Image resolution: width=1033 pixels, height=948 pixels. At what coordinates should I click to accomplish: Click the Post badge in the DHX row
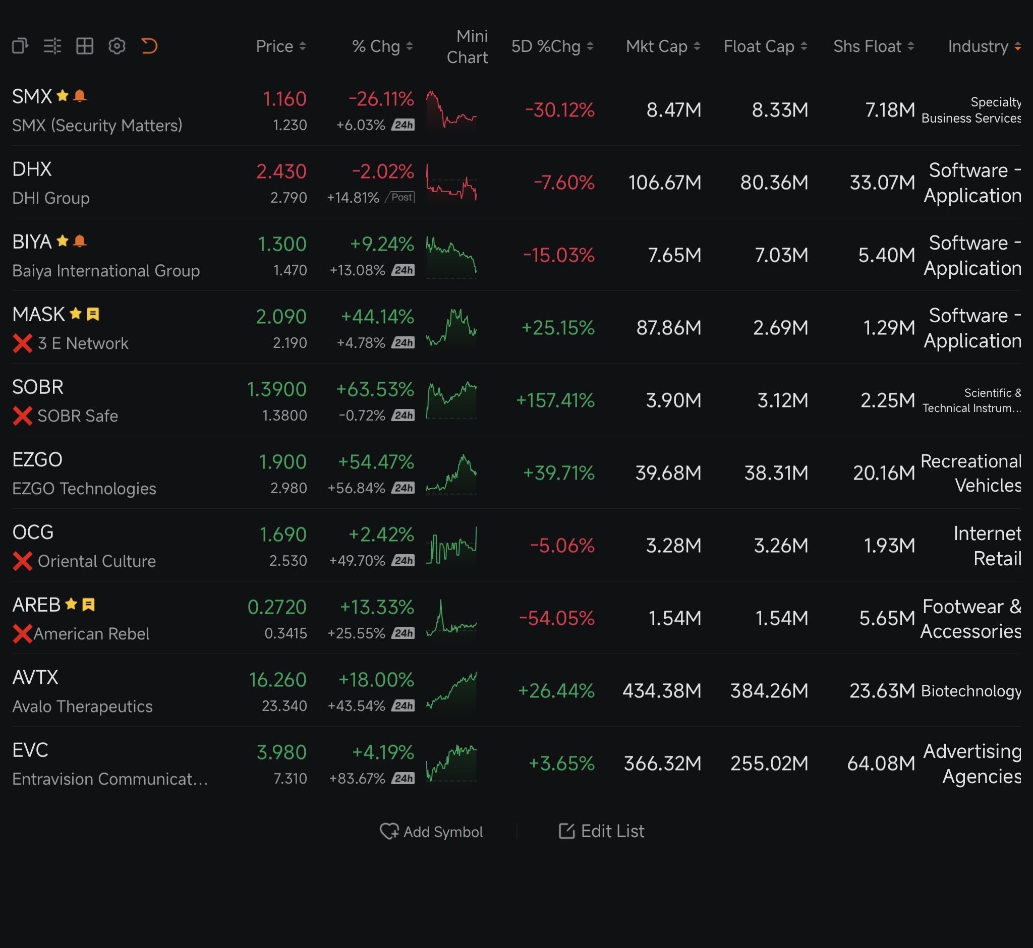point(401,197)
